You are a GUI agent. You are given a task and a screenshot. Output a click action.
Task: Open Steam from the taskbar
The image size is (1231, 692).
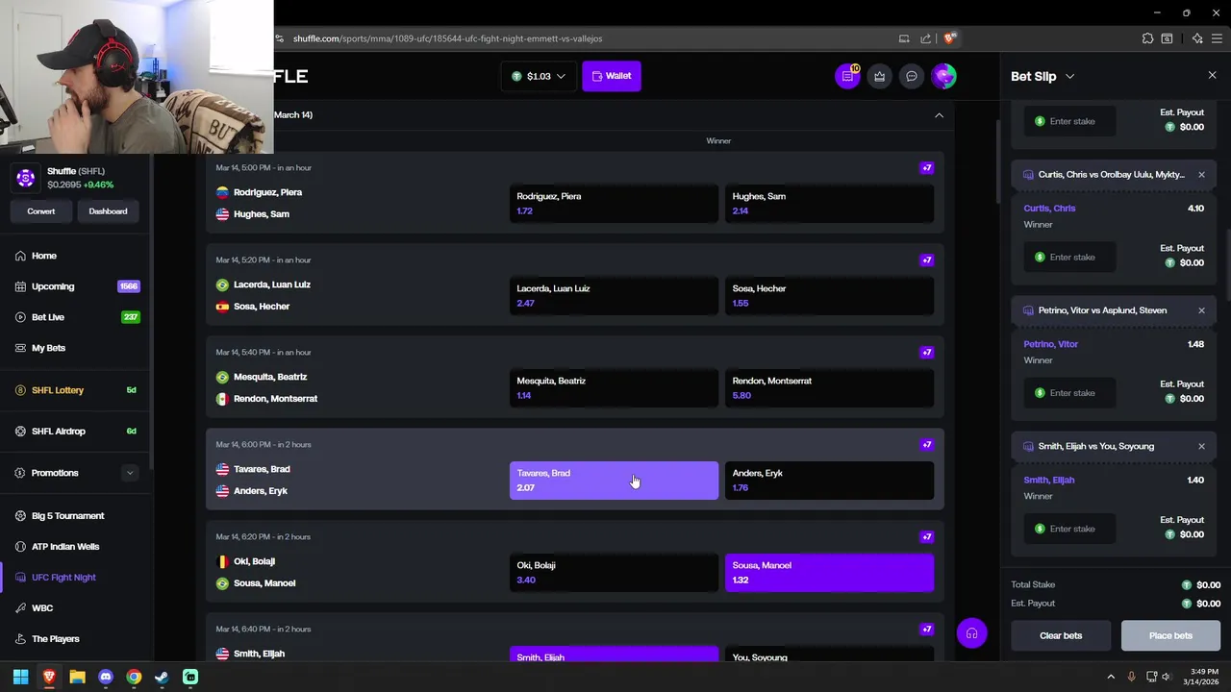tap(162, 677)
